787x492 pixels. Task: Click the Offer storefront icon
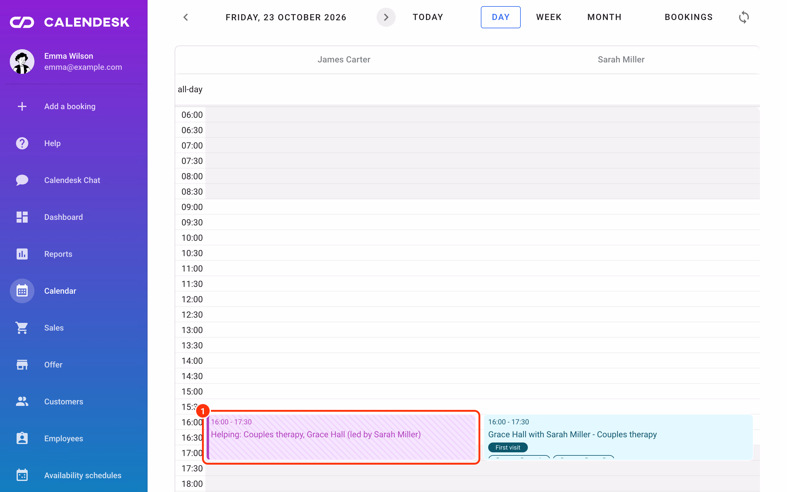click(x=22, y=365)
